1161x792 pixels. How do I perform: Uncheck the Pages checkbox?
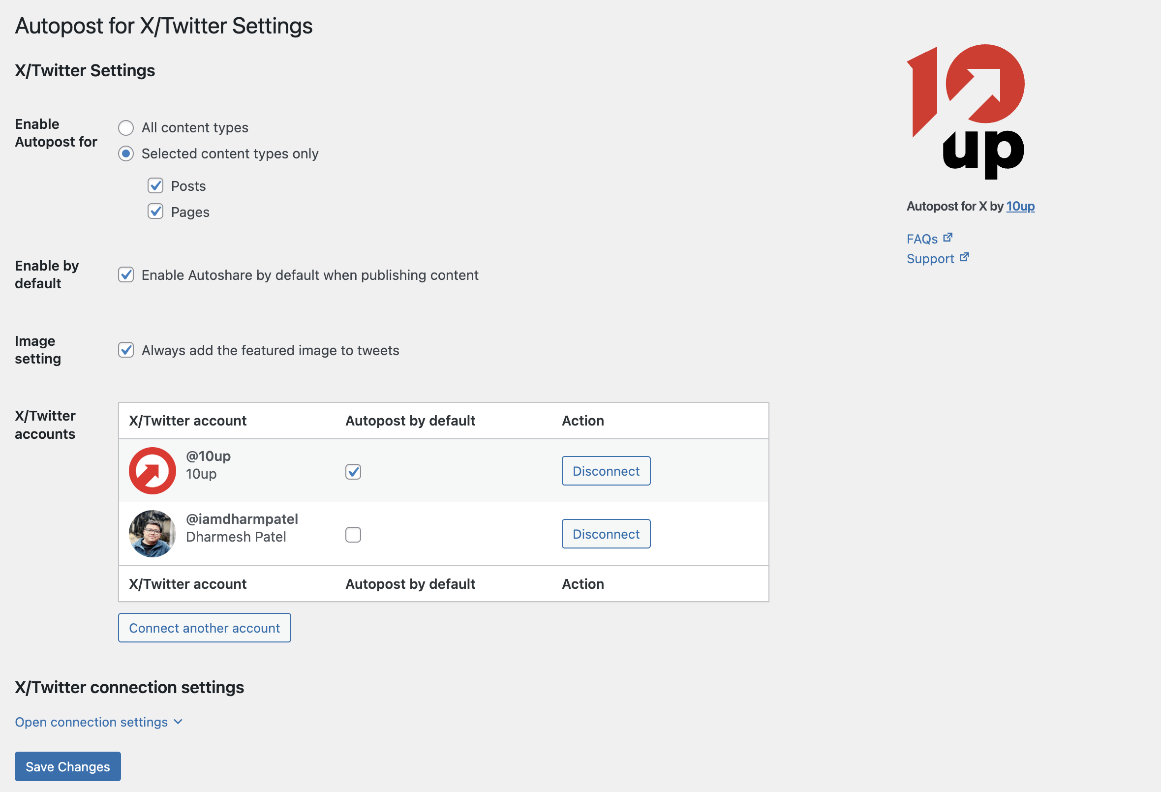(x=155, y=212)
